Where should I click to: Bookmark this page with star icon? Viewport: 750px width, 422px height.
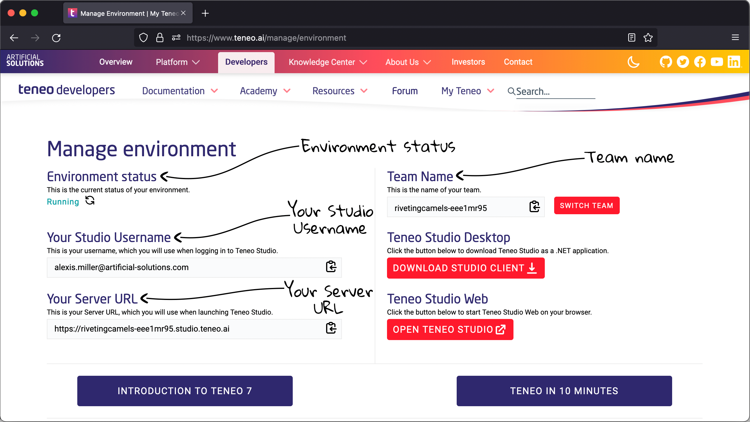(x=648, y=38)
